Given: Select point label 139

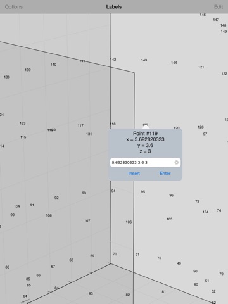Looking at the screenshot, I should [x=28, y=70].
